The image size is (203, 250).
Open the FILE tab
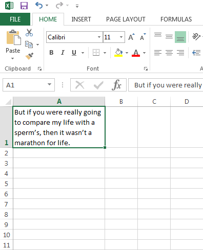click(x=15, y=19)
